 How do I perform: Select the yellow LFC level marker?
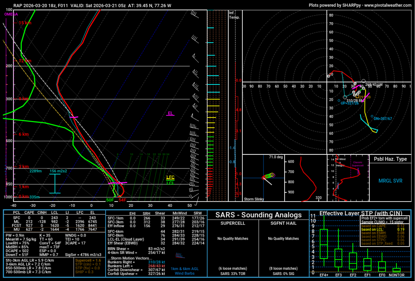pyautogui.click(x=170, y=177)
